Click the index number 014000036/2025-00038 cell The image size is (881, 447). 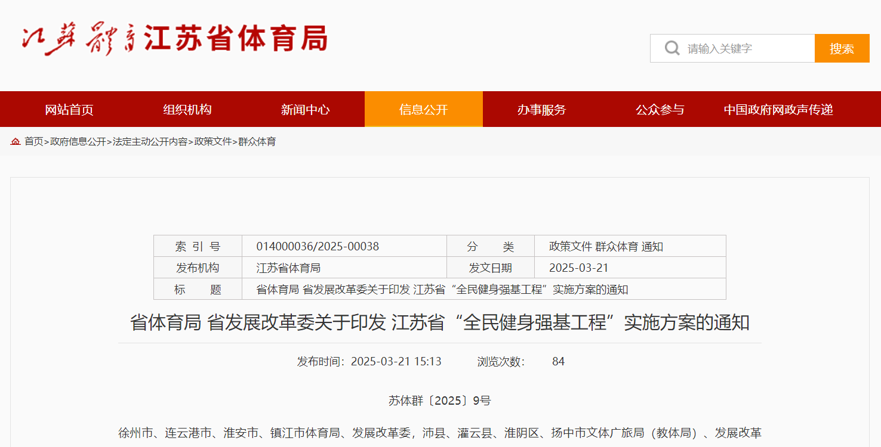318,247
